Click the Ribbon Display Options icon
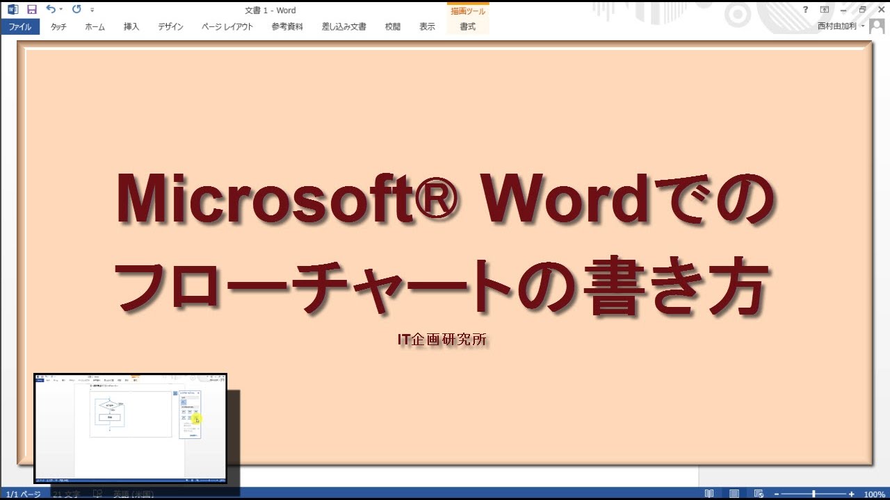 (x=825, y=10)
